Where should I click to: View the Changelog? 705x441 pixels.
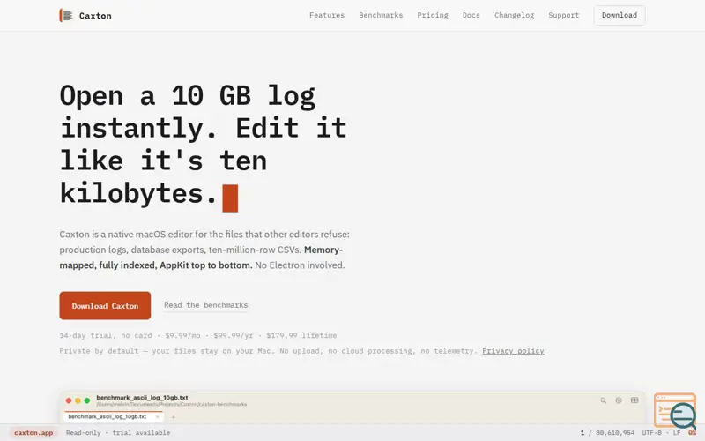[515, 15]
